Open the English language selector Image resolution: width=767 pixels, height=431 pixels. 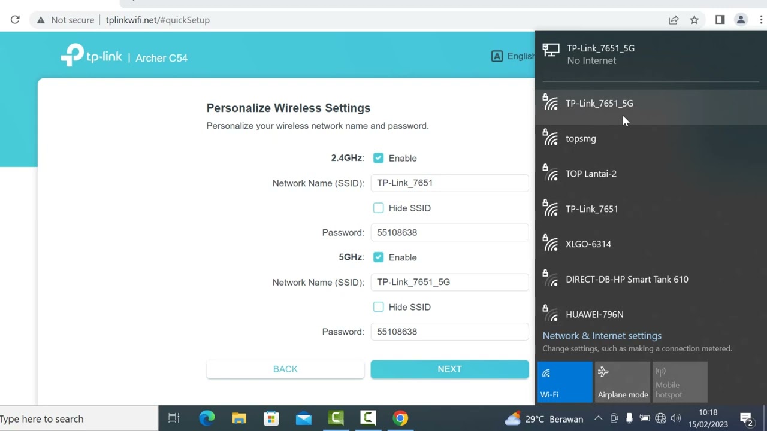pos(513,56)
